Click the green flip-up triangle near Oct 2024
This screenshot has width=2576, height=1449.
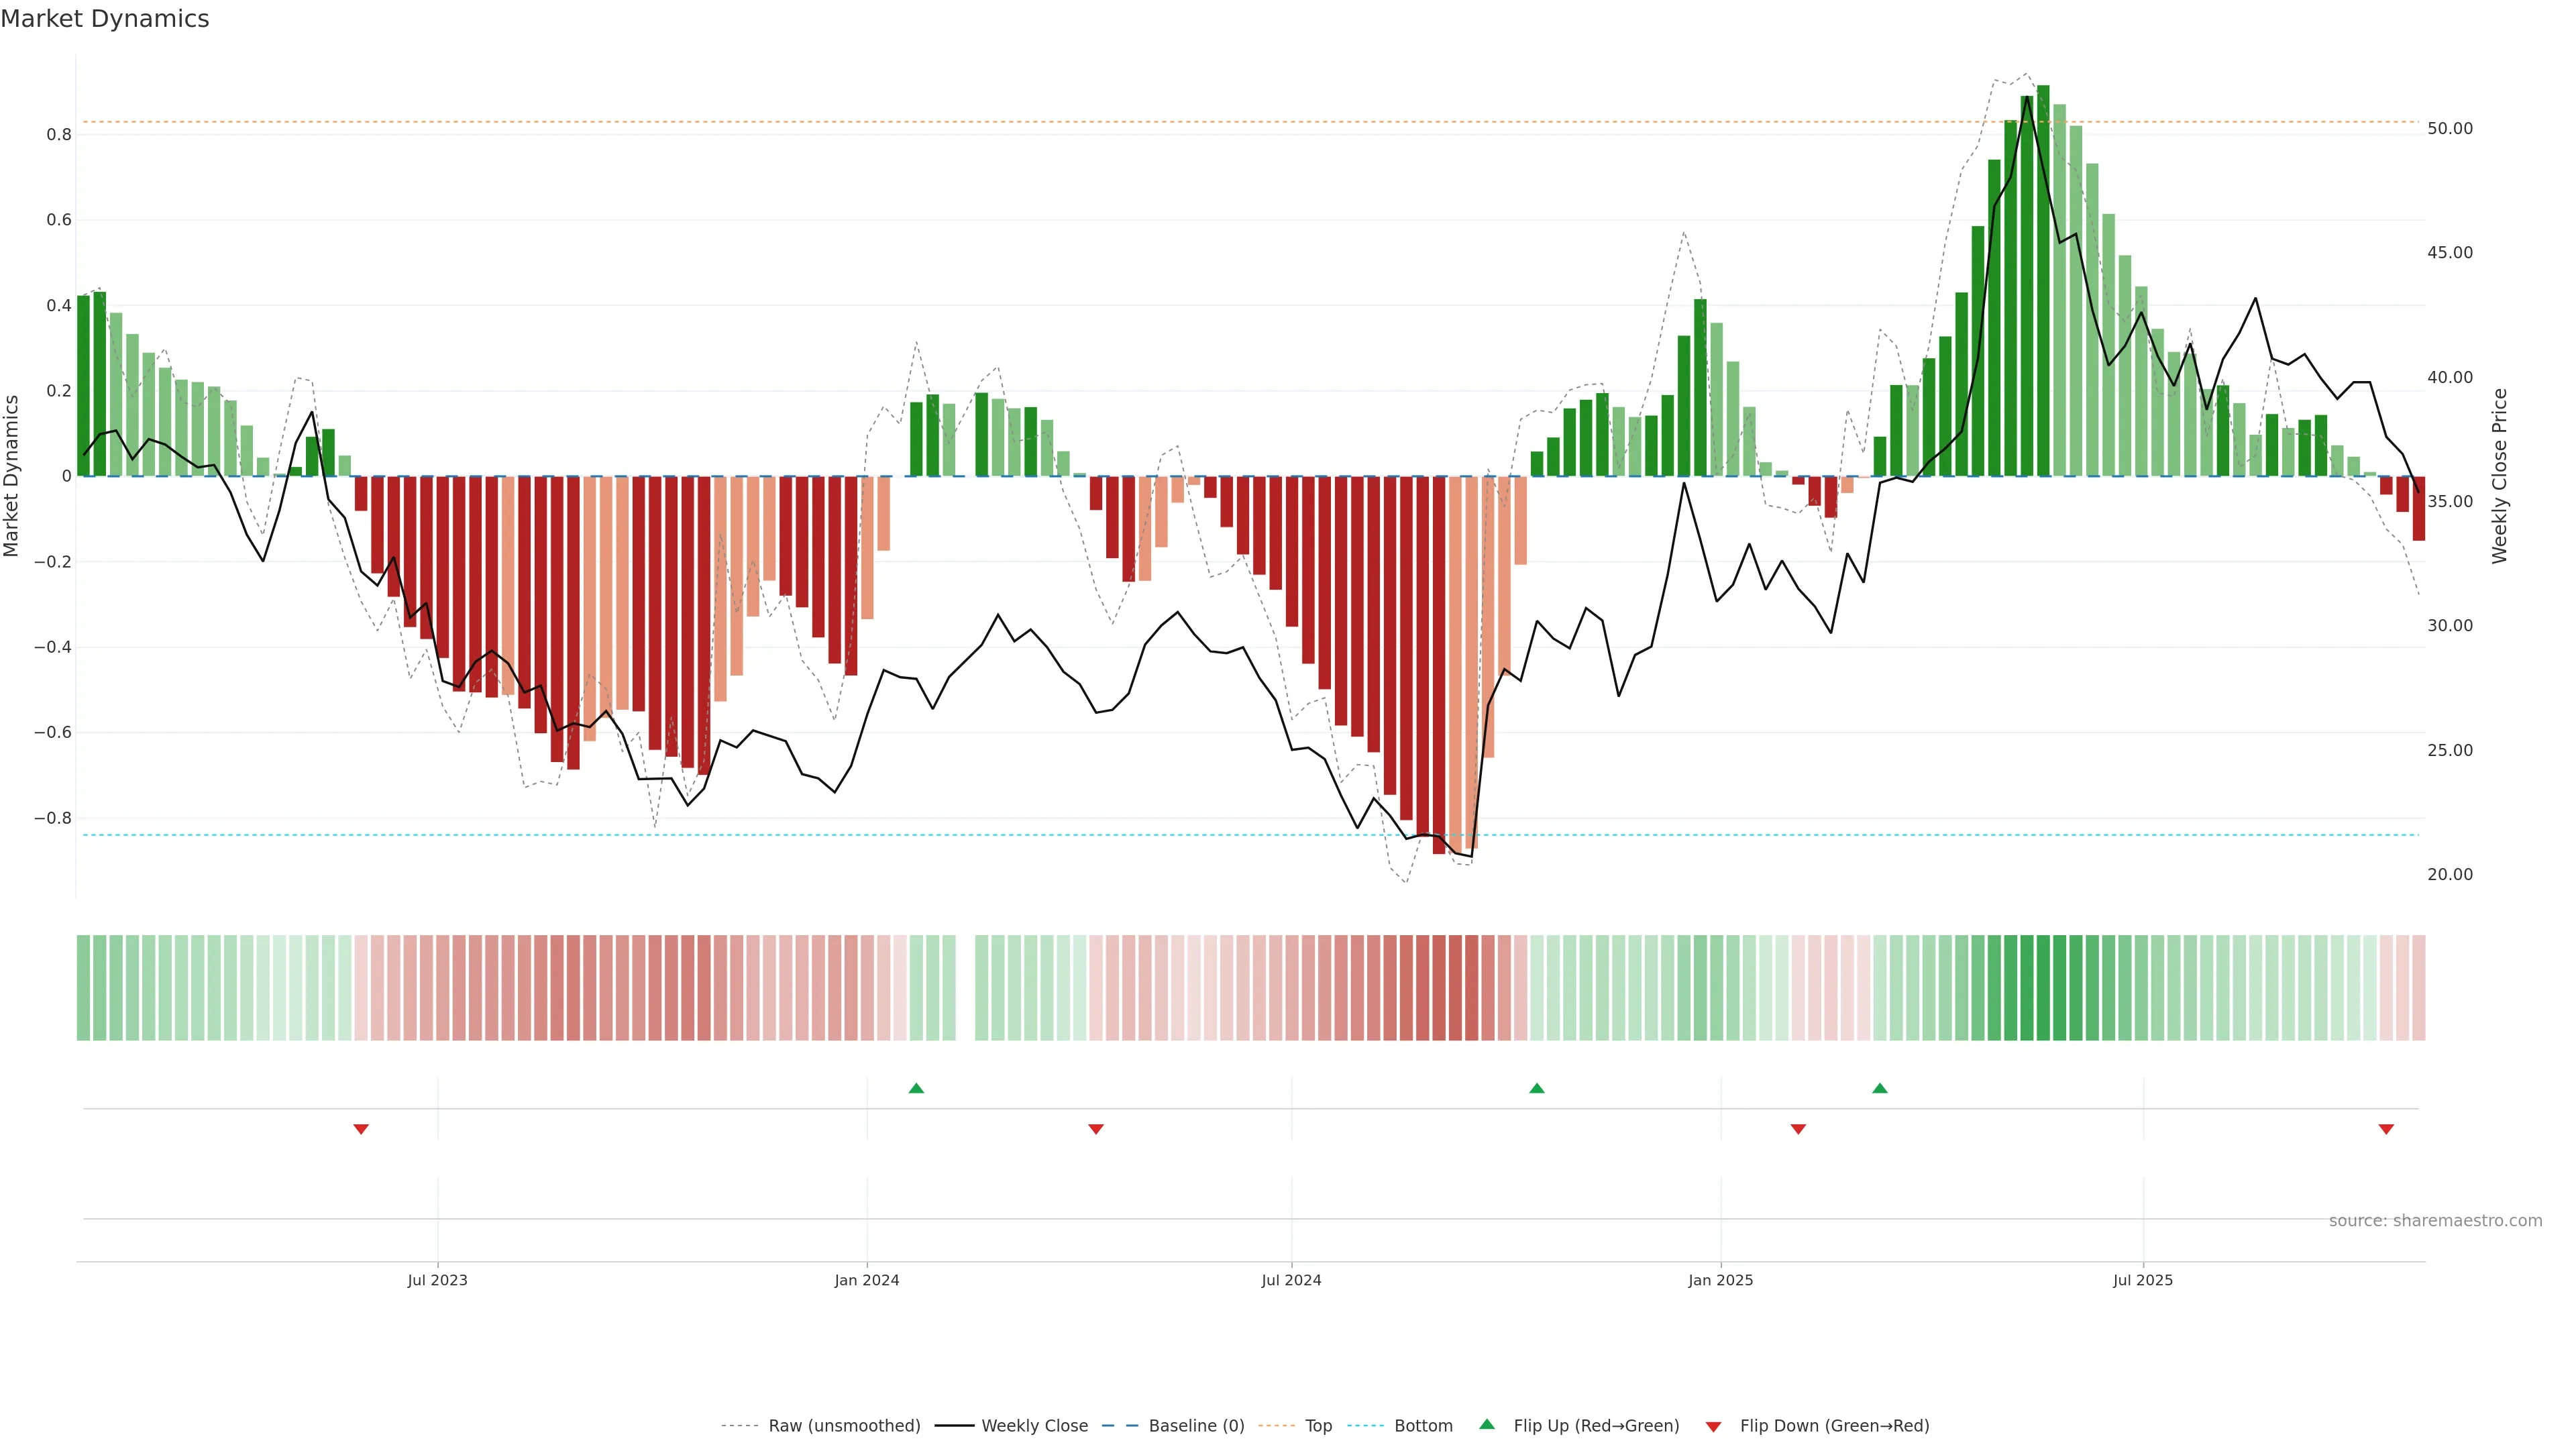coord(1537,1088)
